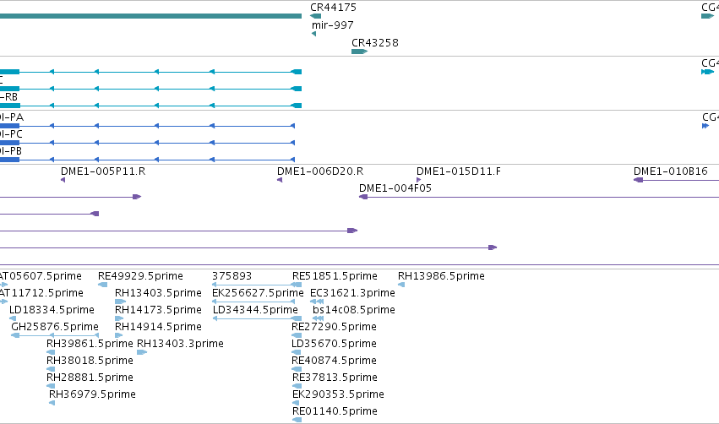This screenshot has height=424, width=719.
Task: Click the CR43258 gene feature arrow
Action: [360, 52]
